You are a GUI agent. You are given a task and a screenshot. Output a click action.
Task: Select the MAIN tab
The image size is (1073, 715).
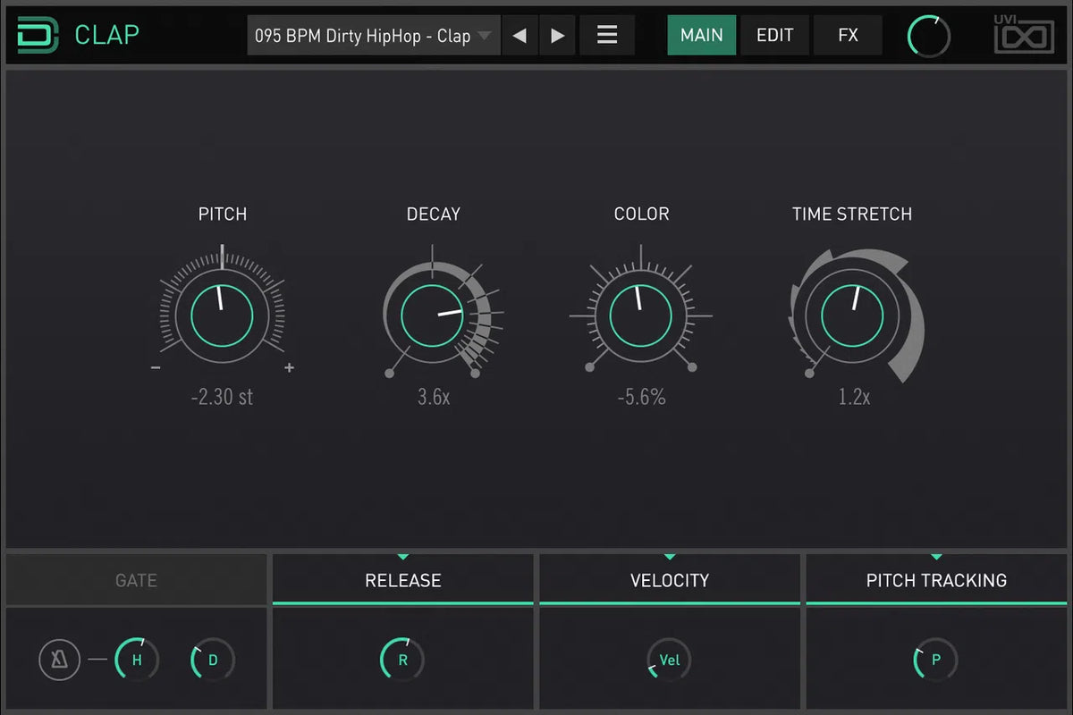[x=702, y=36]
